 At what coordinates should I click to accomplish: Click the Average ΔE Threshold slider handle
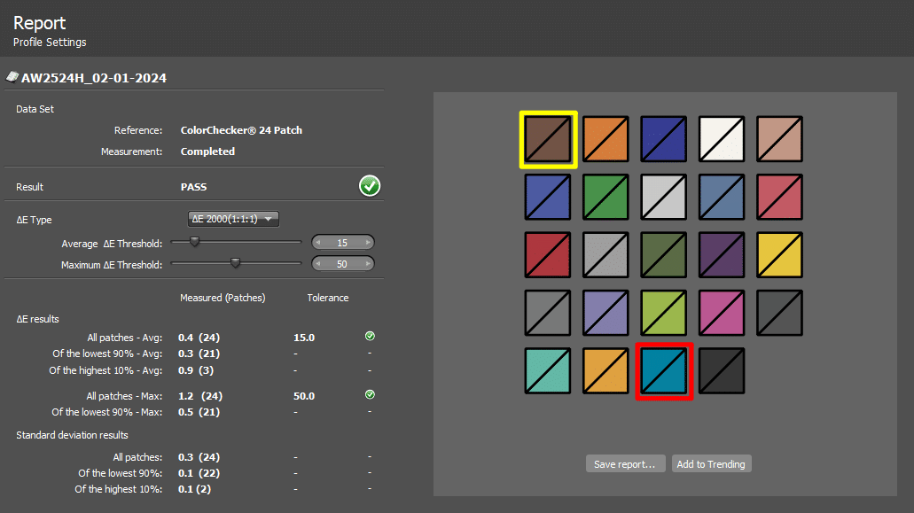tap(194, 242)
